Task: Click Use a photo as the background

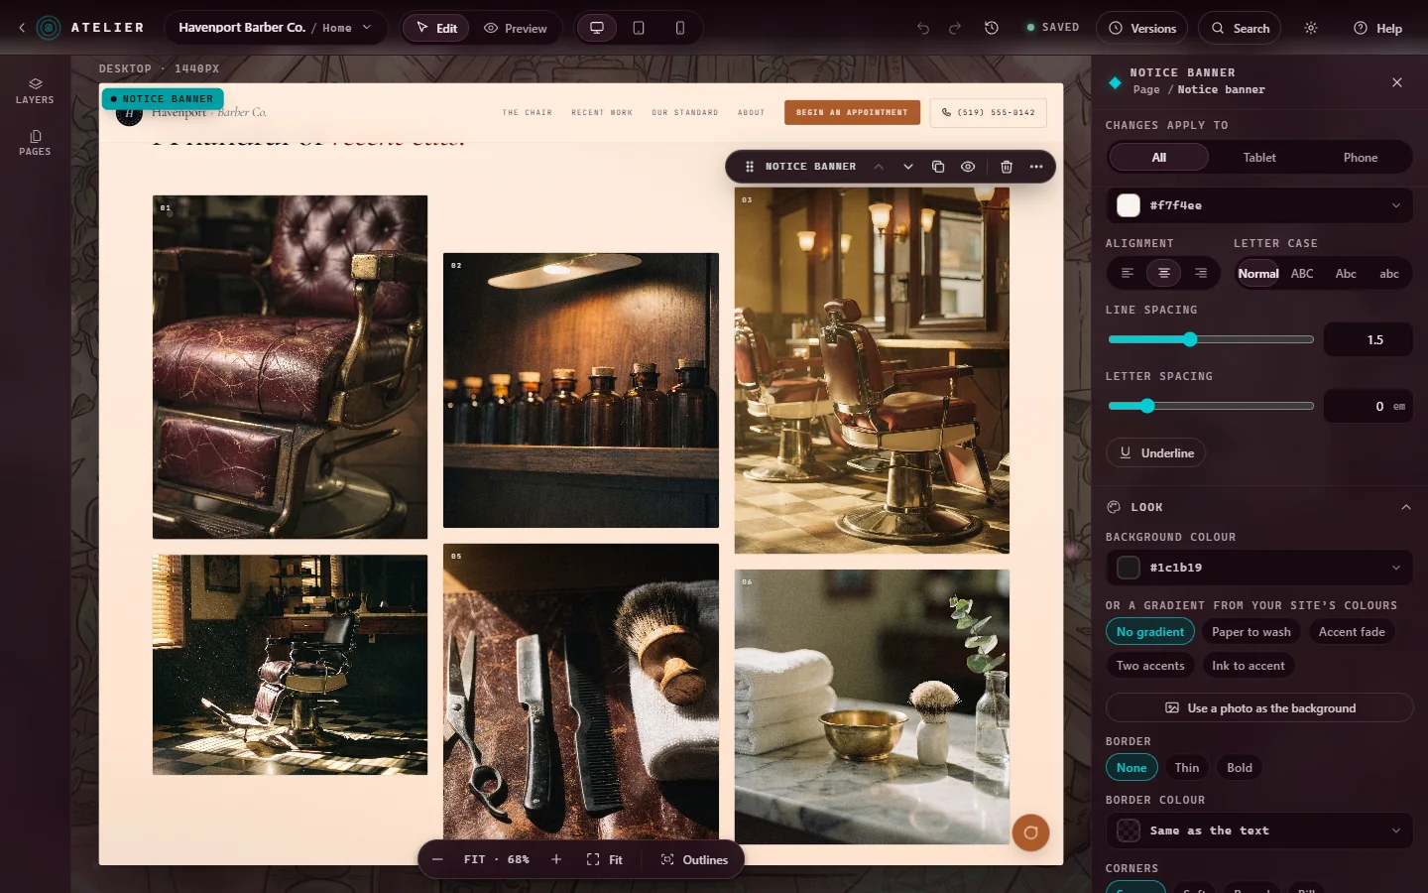Action: click(x=1259, y=708)
